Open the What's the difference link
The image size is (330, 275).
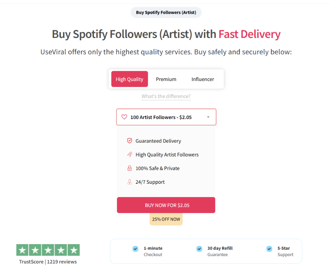coord(166,96)
